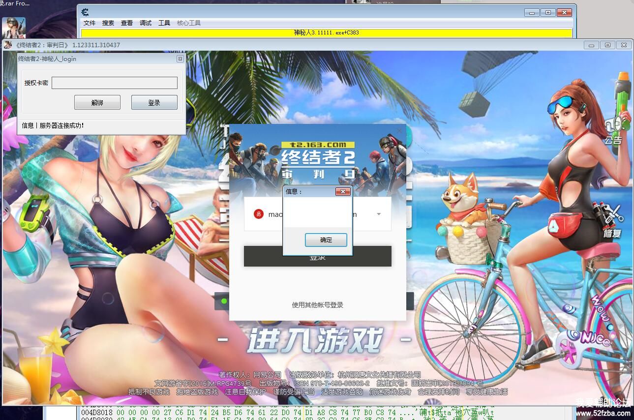
Task: Click the 解绑 button
Action: tap(97, 102)
